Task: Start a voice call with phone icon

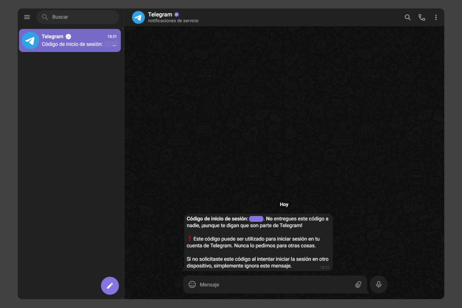Action: [422, 17]
